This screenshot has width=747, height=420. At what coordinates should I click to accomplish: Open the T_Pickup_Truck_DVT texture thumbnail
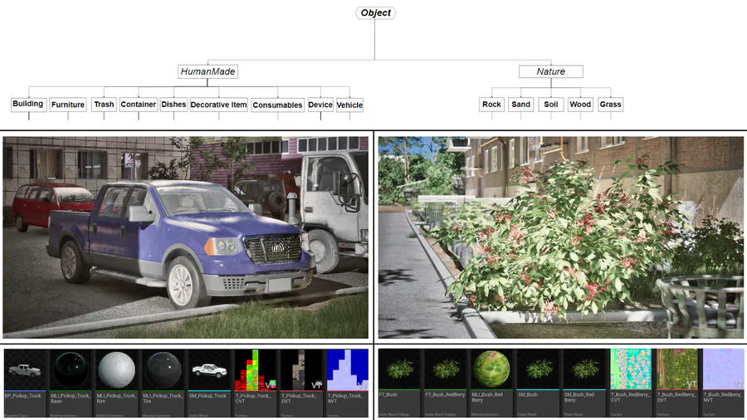point(301,370)
